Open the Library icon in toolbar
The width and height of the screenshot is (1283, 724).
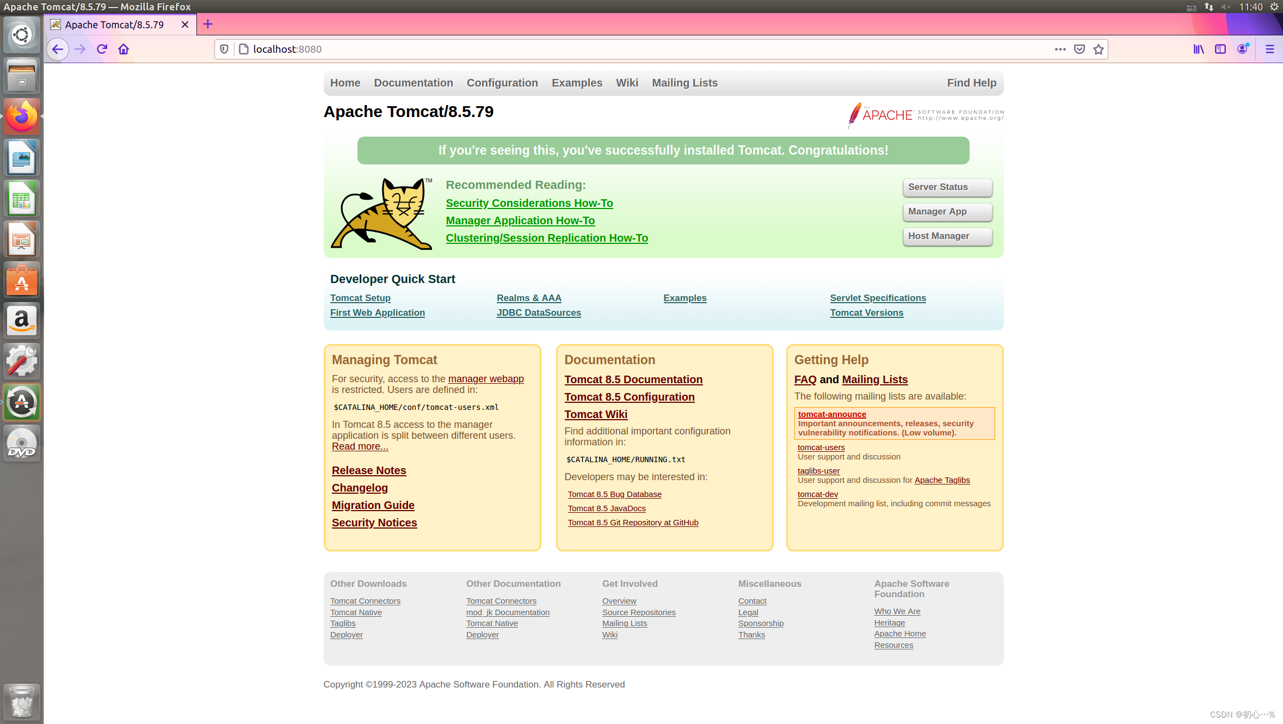click(1199, 49)
